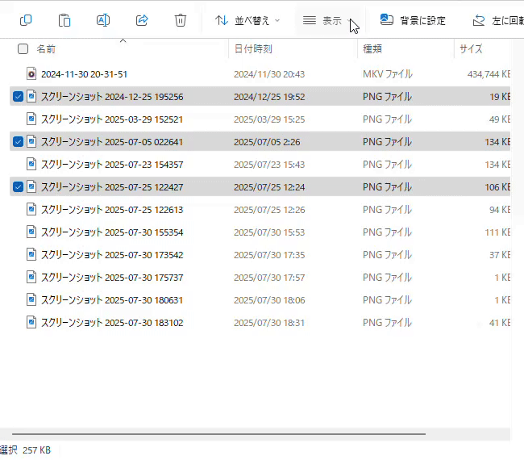
Task: Click date 2025/03/29 15:25
Action: pos(269,119)
